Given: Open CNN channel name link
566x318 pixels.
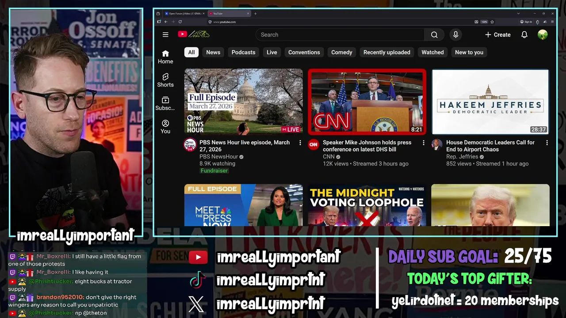Looking at the screenshot, I should coord(329,156).
